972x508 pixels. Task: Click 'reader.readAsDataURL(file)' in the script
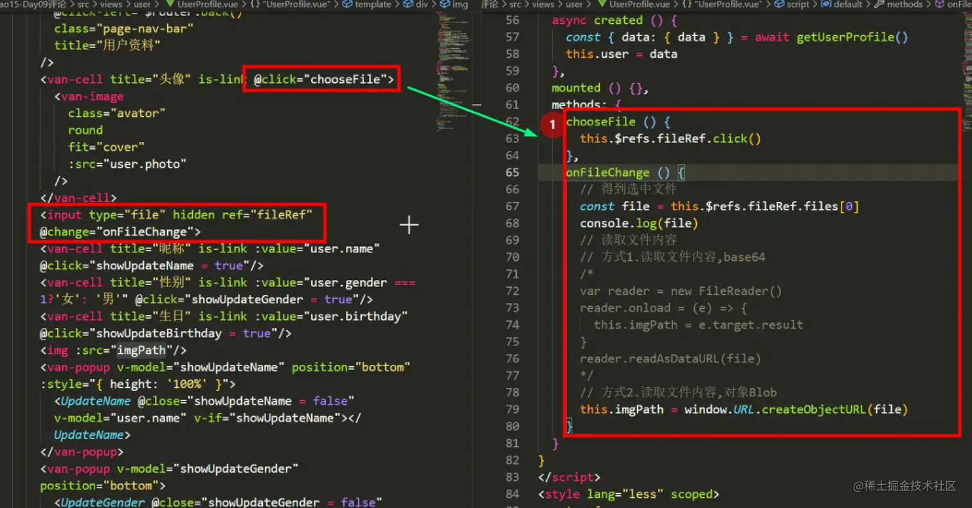(670, 358)
